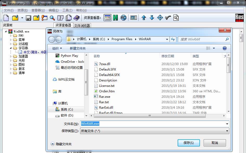Close the 另存为 dialog
Viewport: 246px width, 153px height.
click(225, 30)
